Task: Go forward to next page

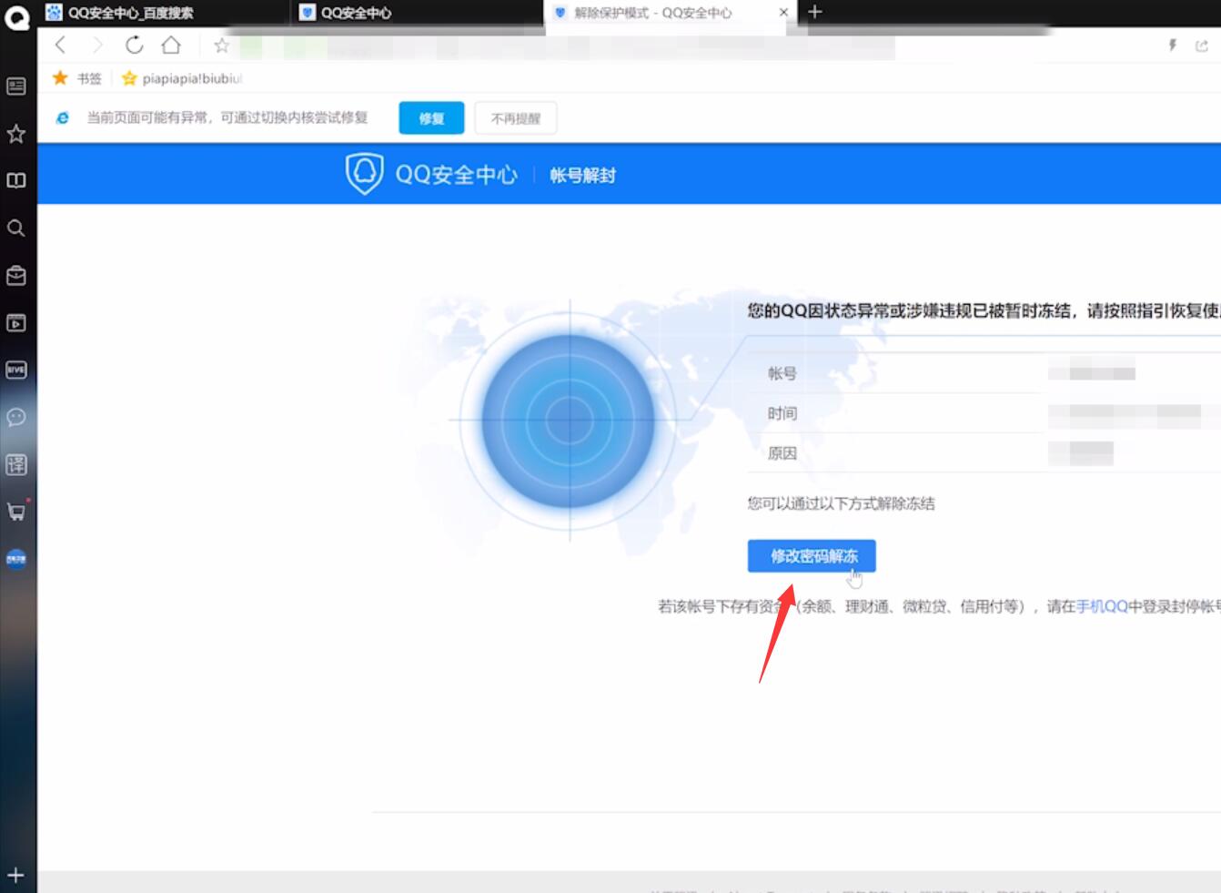Action: tap(97, 45)
